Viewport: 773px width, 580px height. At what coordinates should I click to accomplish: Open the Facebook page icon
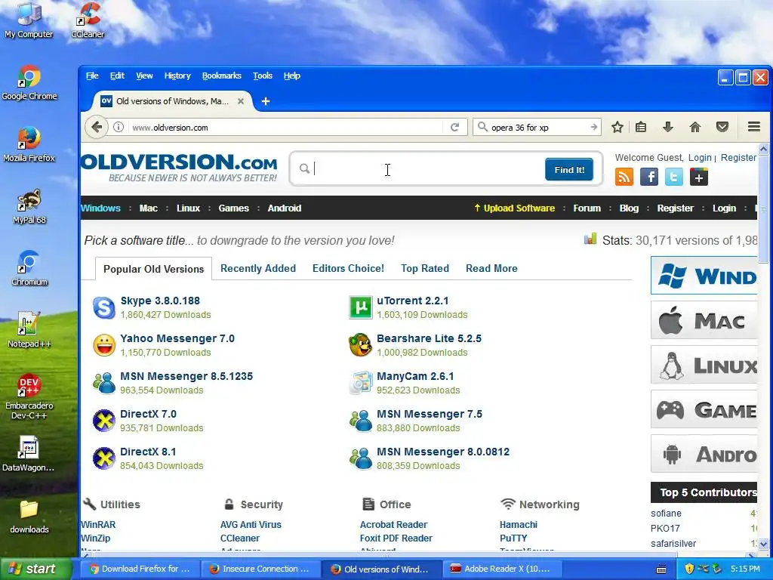click(649, 177)
